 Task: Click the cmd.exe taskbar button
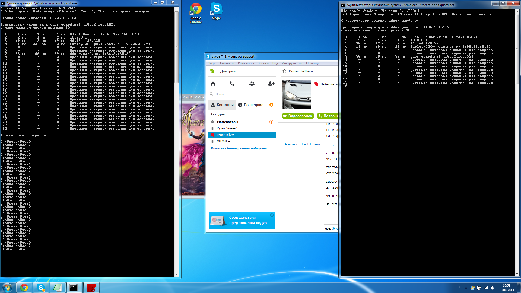click(74, 288)
